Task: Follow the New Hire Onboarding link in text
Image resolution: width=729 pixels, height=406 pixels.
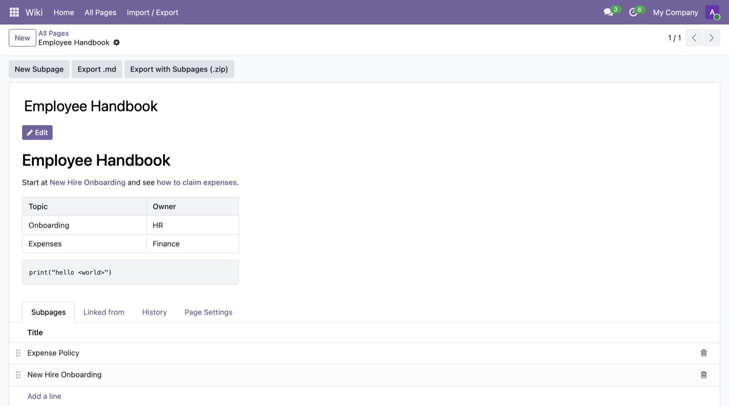Action: click(x=87, y=183)
